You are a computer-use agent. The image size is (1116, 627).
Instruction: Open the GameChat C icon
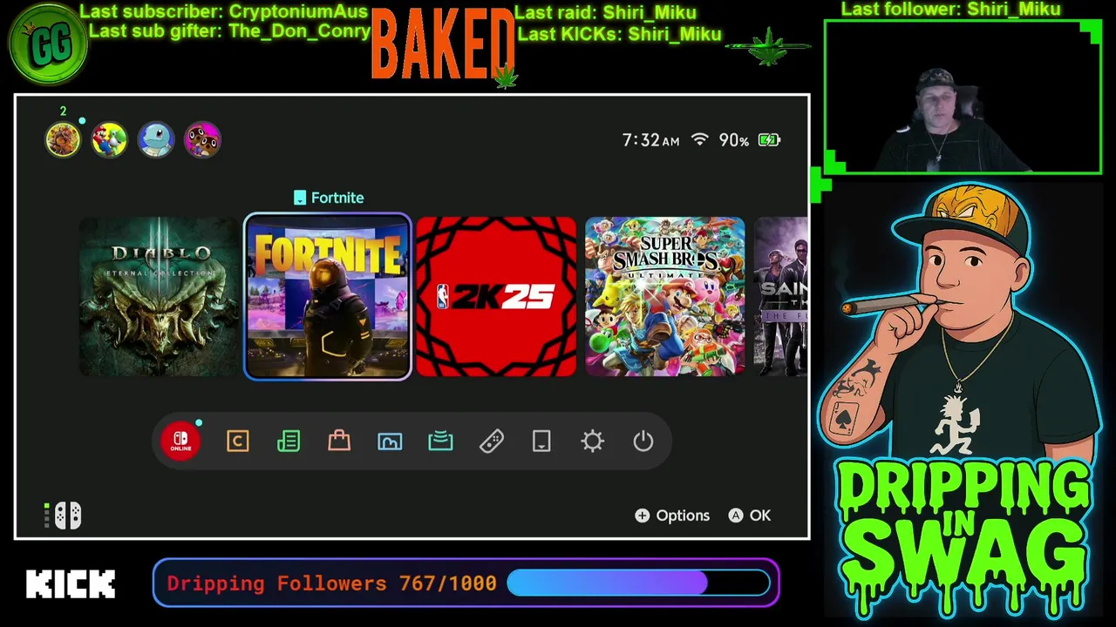click(238, 442)
